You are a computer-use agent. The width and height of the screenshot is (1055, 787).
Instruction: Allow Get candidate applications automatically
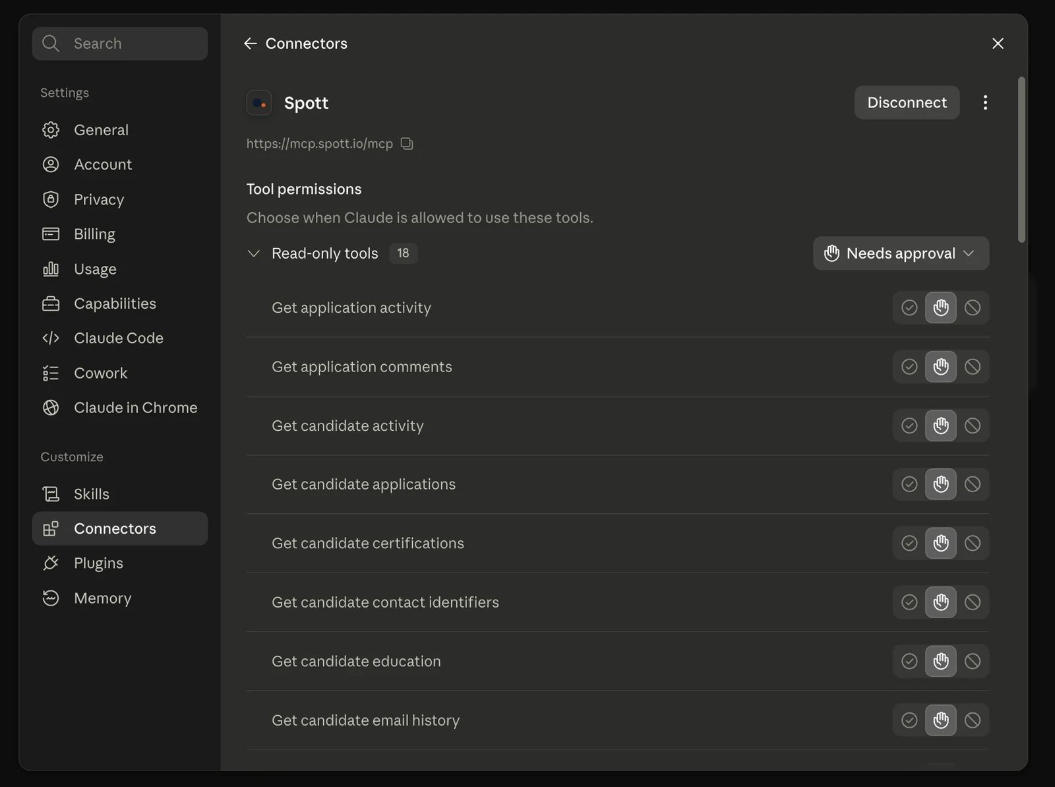pyautogui.click(x=909, y=484)
